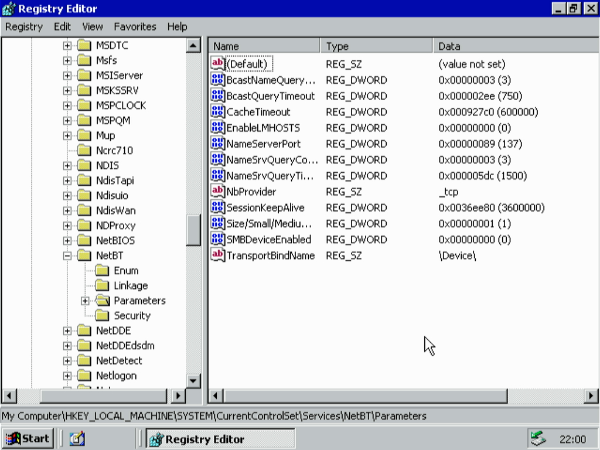Image resolution: width=600 pixels, height=450 pixels.
Task: Click the CacheTimeout binary value icon
Action: click(217, 111)
